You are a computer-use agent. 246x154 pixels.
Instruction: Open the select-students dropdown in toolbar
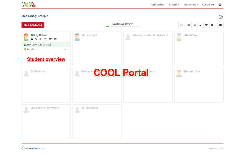tap(182, 25)
